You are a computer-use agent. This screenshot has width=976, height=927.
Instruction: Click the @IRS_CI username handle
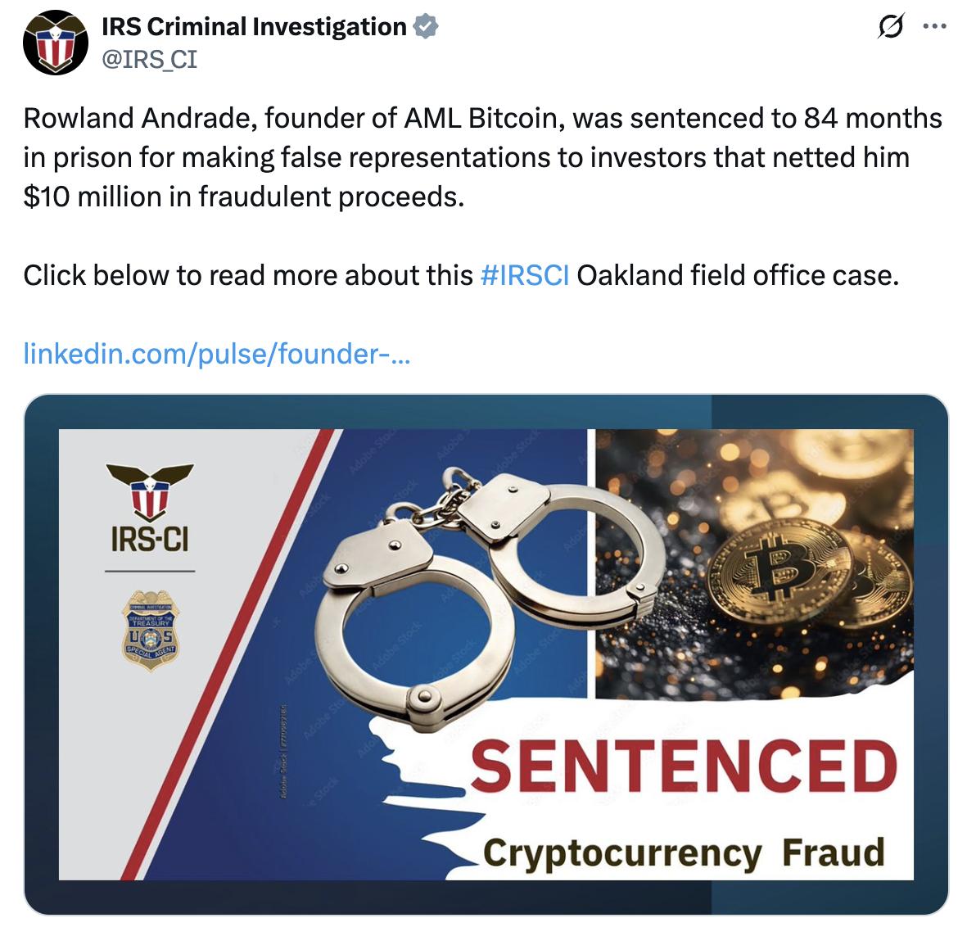[x=149, y=57]
